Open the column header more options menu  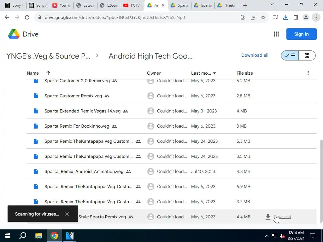pos(308,73)
